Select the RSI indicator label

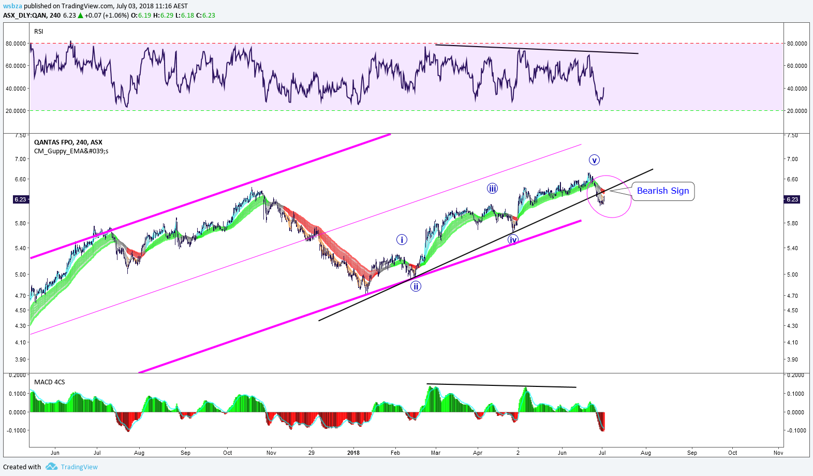[39, 32]
